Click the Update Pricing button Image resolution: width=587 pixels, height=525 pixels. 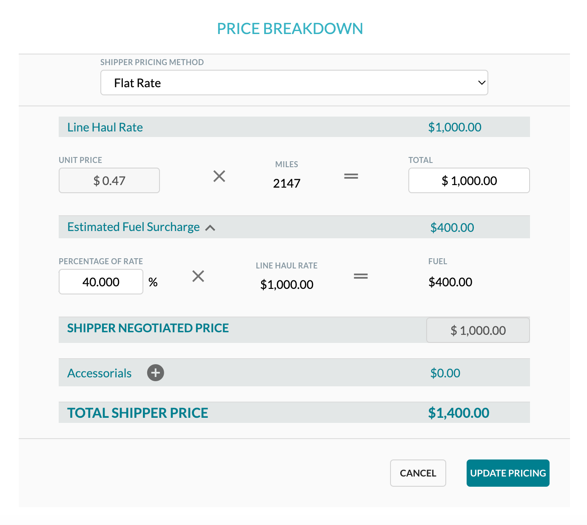point(508,473)
